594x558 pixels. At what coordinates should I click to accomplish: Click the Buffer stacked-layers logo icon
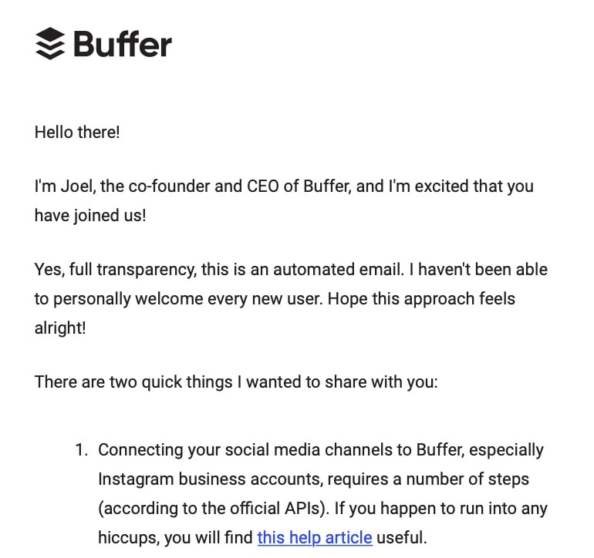point(50,43)
